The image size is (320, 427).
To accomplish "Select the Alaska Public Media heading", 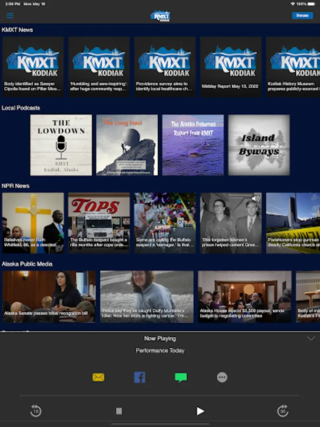I will (x=27, y=264).
